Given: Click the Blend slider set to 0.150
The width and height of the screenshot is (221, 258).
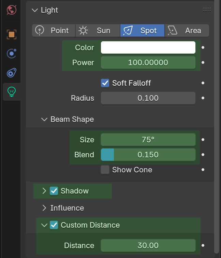Looking at the screenshot, I should coord(148,155).
